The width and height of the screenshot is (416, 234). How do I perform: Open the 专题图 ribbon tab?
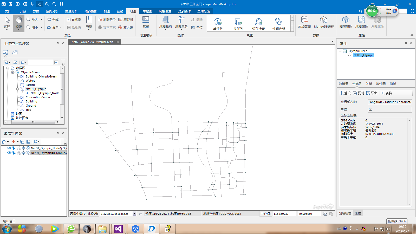147,11
